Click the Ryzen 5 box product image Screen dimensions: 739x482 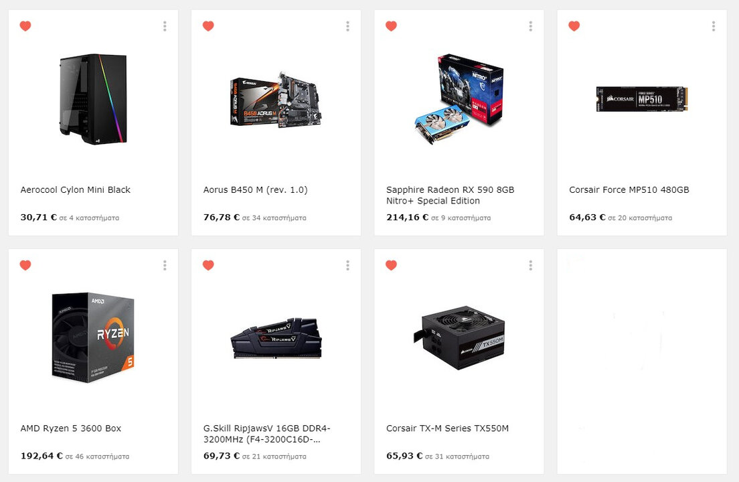[x=93, y=337]
